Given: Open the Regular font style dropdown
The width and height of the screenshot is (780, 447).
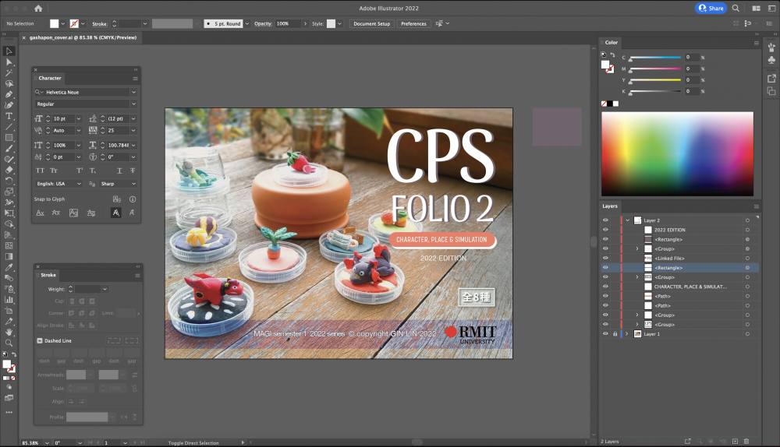Looking at the screenshot, I should click(133, 104).
